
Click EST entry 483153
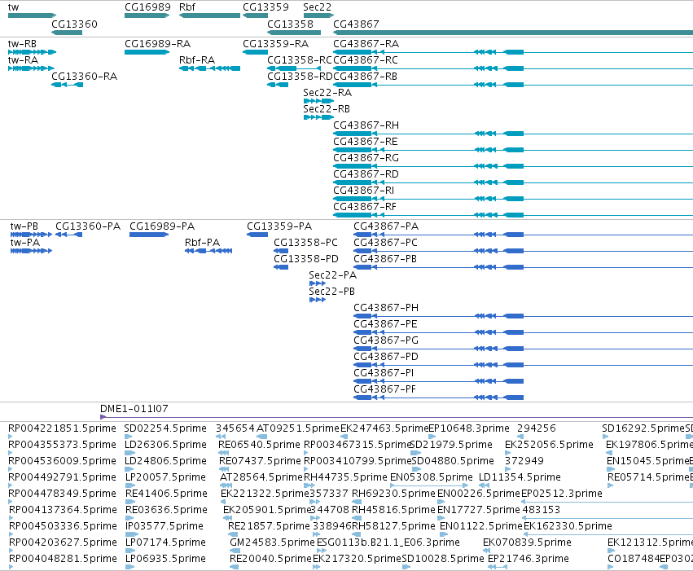[542, 511]
